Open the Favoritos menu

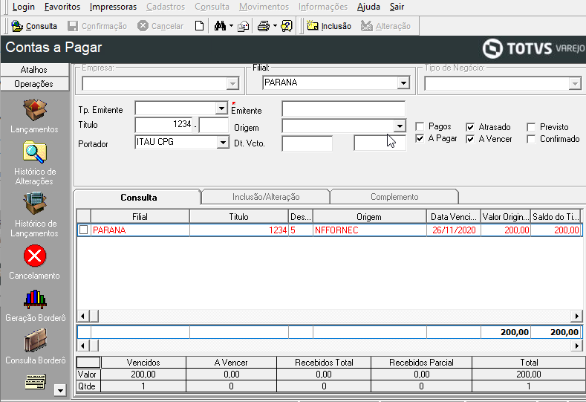click(62, 7)
